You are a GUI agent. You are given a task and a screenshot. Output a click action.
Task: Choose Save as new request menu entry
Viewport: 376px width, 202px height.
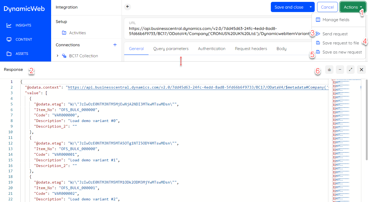coord(339,52)
